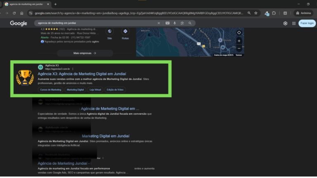Image resolution: width=317 pixels, height=178 pixels.
Task: Click the Movida pin on the map
Action: (220, 40)
